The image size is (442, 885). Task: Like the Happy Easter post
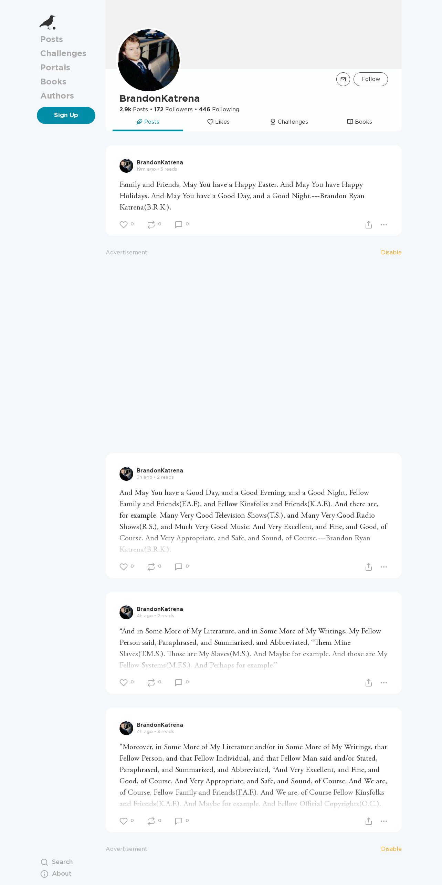tap(123, 225)
